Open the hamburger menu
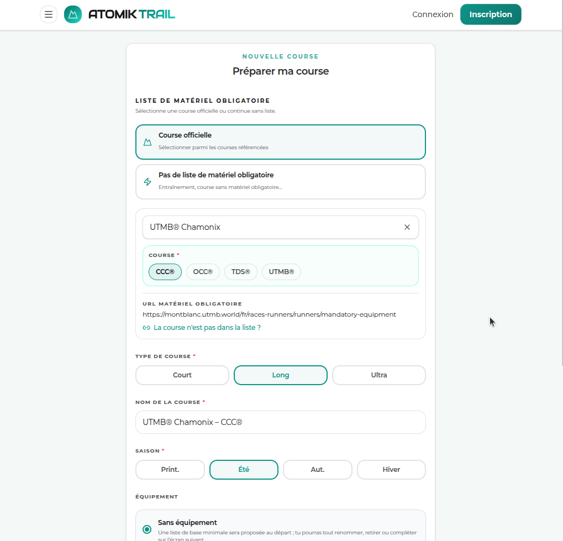 tap(49, 14)
